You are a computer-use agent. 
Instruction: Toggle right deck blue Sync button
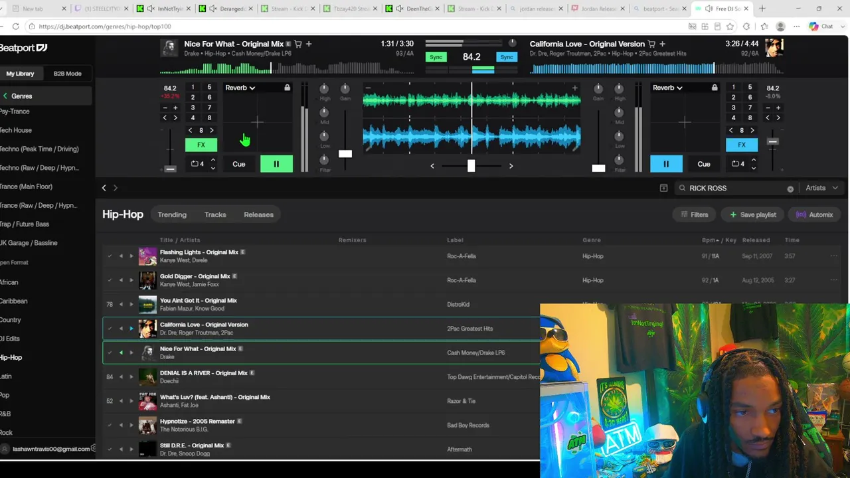507,57
